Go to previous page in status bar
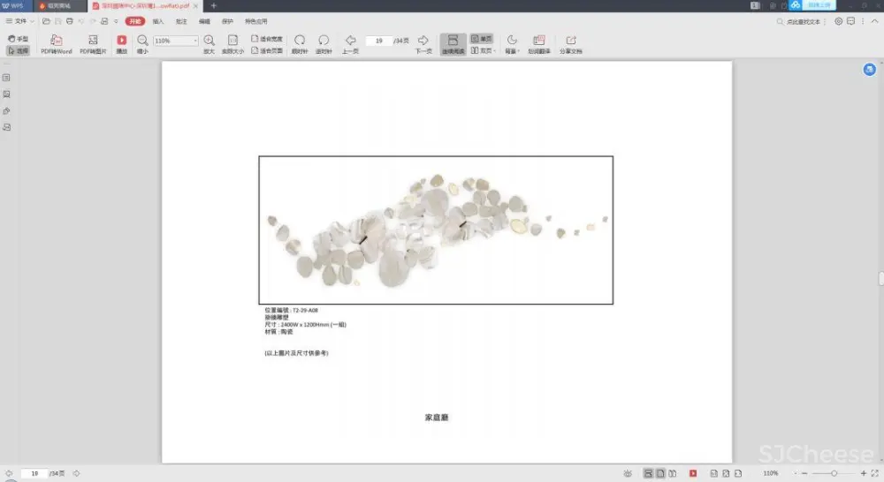Viewport: 884px width, 482px height. pyautogui.click(x=9, y=473)
